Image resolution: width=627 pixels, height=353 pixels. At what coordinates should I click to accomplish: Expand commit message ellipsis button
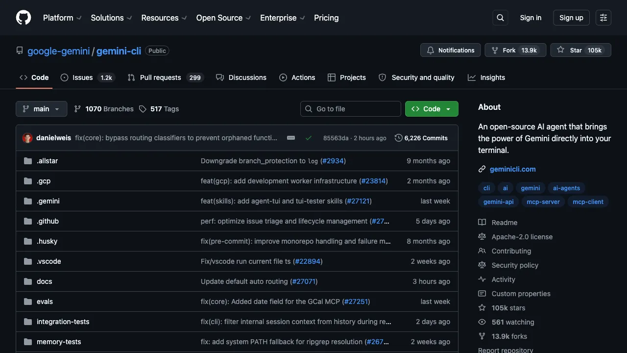[x=291, y=138]
